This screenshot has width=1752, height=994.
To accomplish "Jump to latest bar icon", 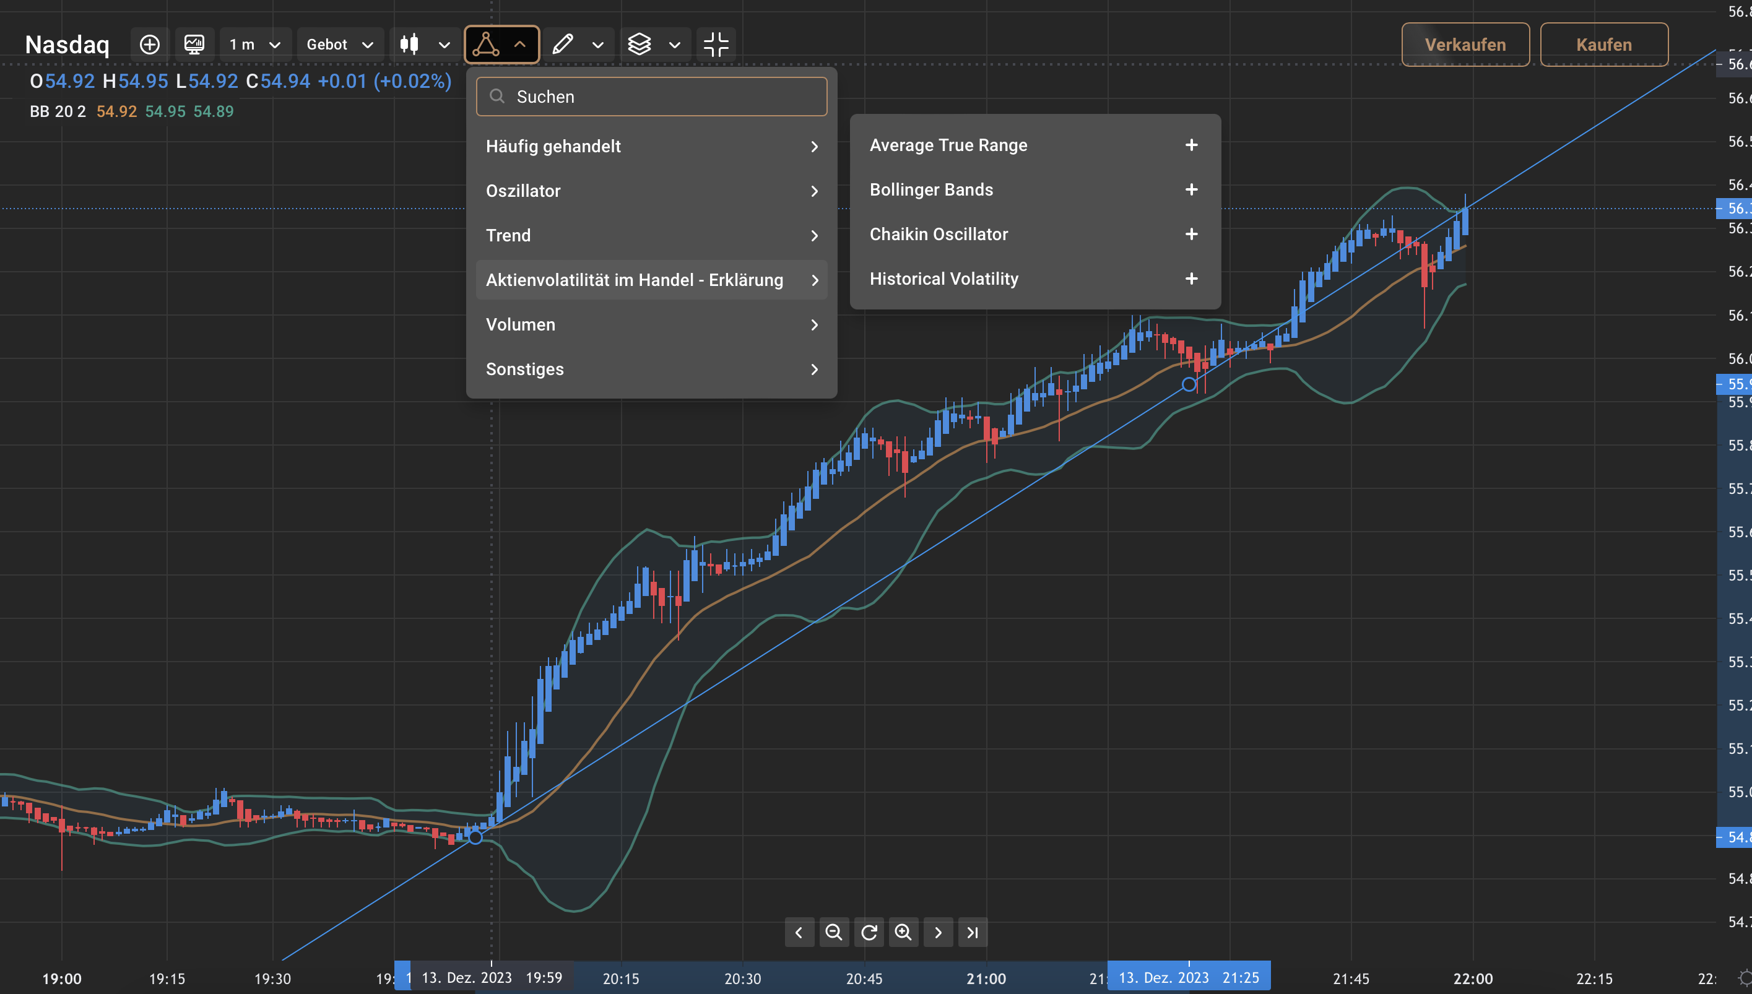I will point(973,932).
